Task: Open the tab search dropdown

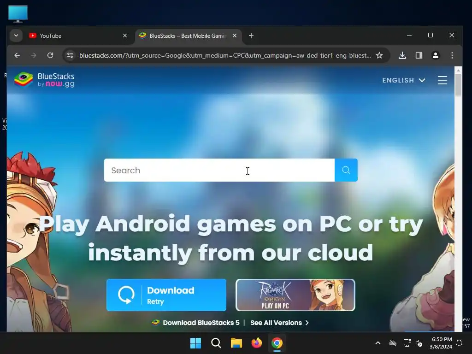Action: [x=16, y=35]
